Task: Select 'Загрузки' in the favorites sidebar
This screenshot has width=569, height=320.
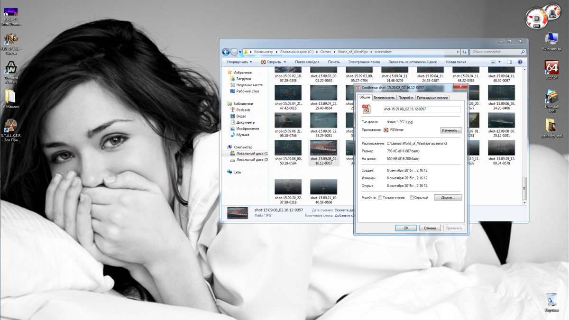Action: (x=243, y=79)
